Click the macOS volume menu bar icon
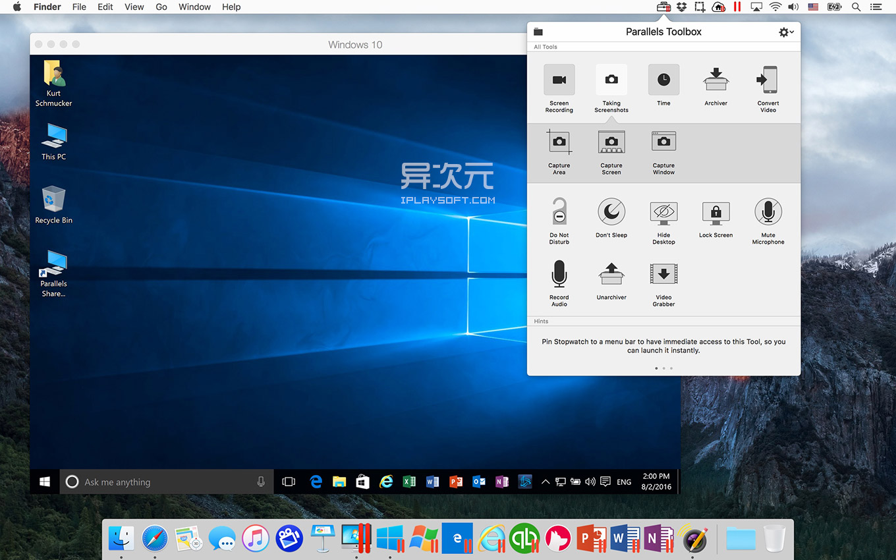Screen dimensions: 896x560 point(793,7)
